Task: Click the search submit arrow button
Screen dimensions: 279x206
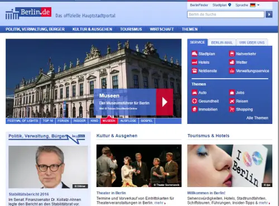Action: (269, 15)
